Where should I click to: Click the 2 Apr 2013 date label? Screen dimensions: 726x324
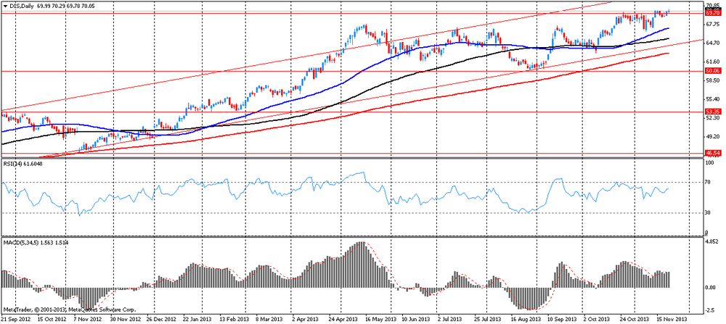pyautogui.click(x=306, y=320)
